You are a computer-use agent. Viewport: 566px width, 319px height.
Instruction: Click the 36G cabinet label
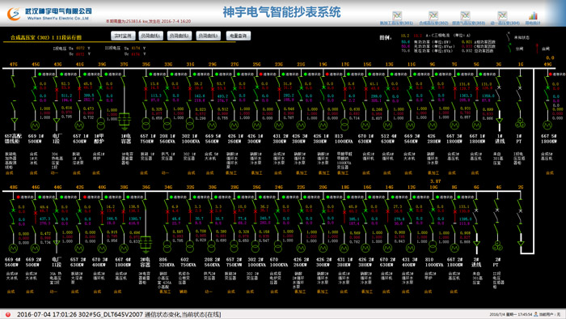[146, 187]
